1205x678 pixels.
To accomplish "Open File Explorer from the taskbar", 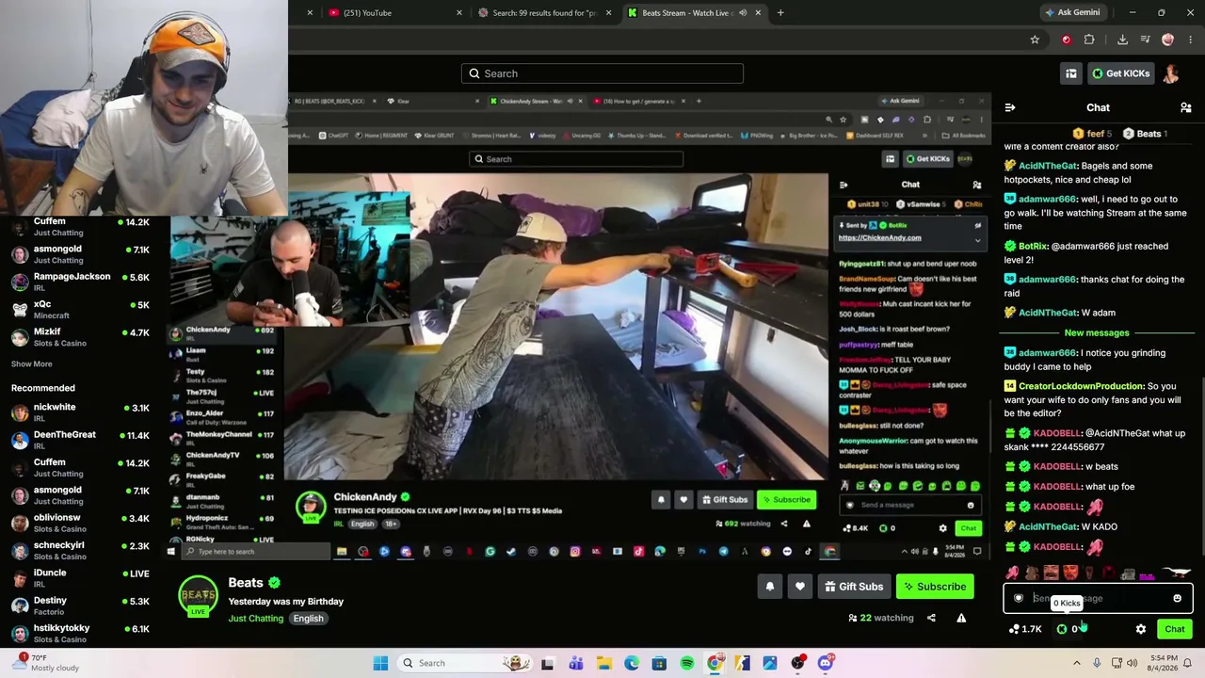I will (604, 663).
